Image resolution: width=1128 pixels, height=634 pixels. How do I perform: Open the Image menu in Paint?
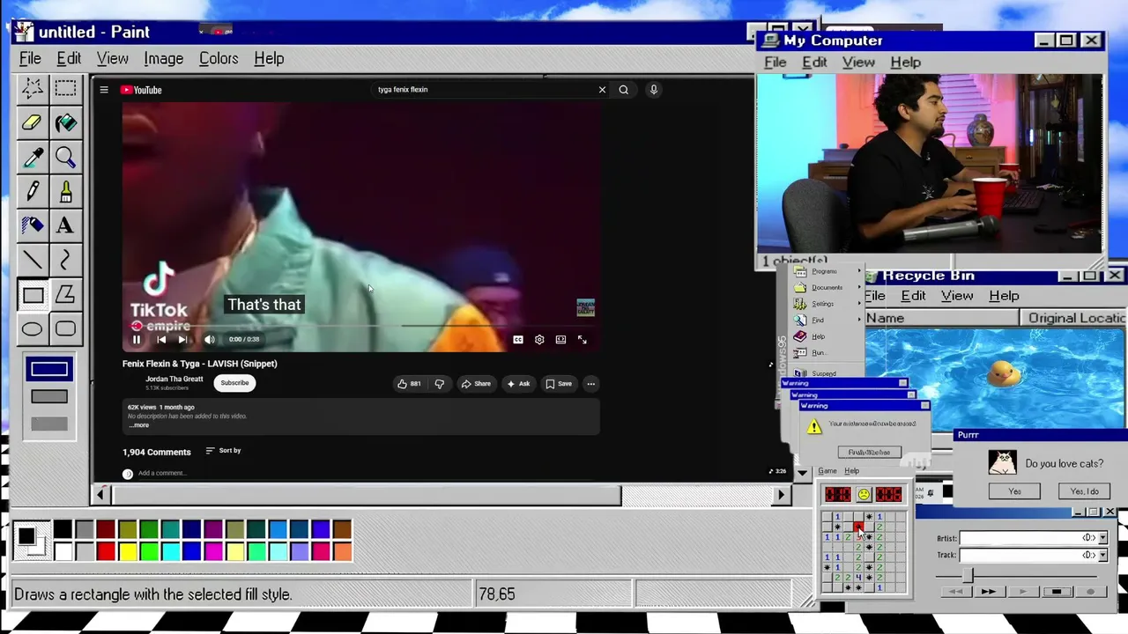164,59
